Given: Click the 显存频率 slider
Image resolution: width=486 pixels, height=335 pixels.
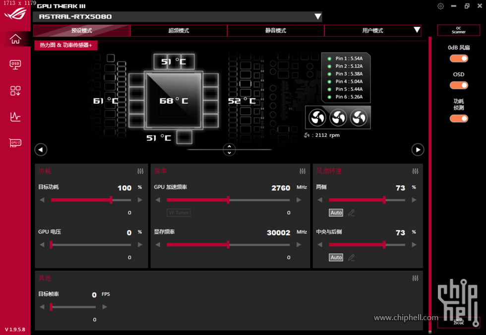Looking at the screenshot, I should [228, 245].
